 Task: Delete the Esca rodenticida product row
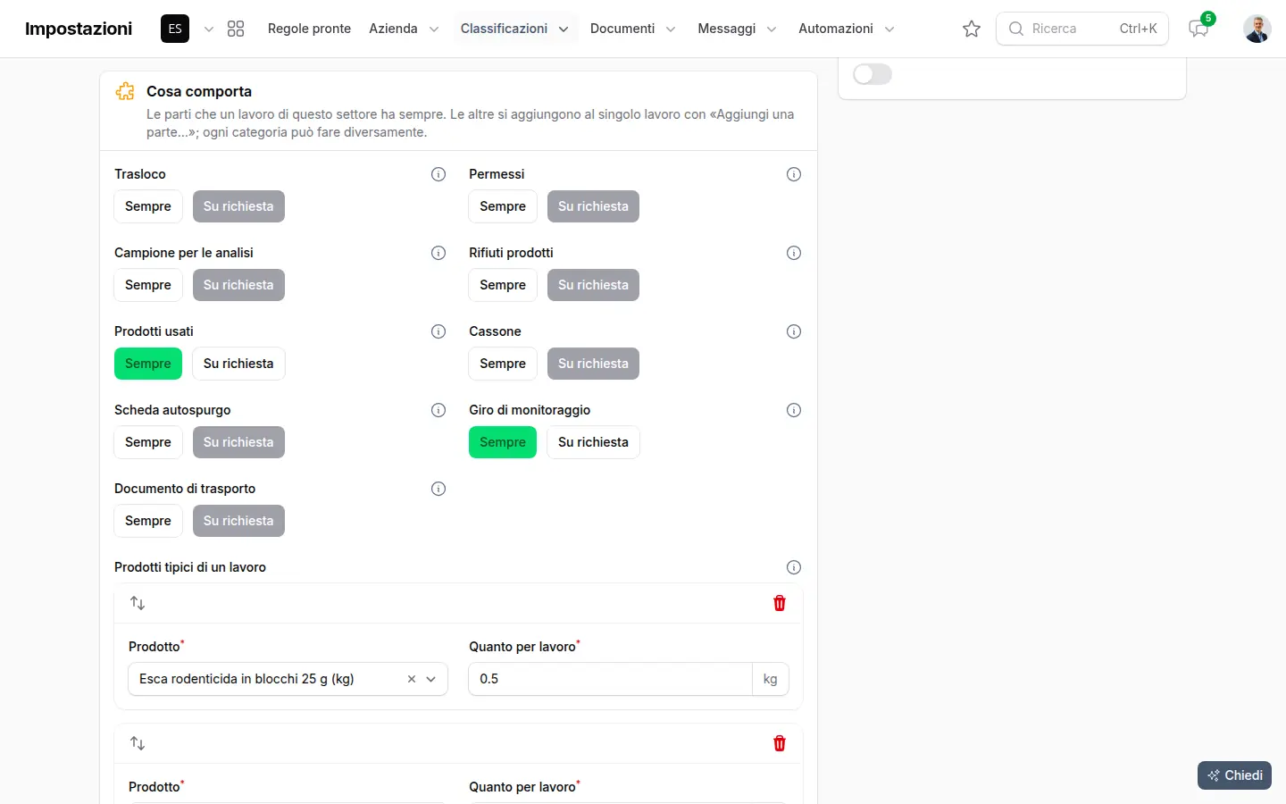780,603
